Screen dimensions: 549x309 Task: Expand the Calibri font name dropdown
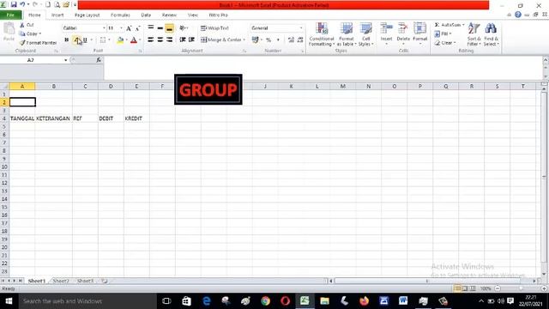point(104,28)
